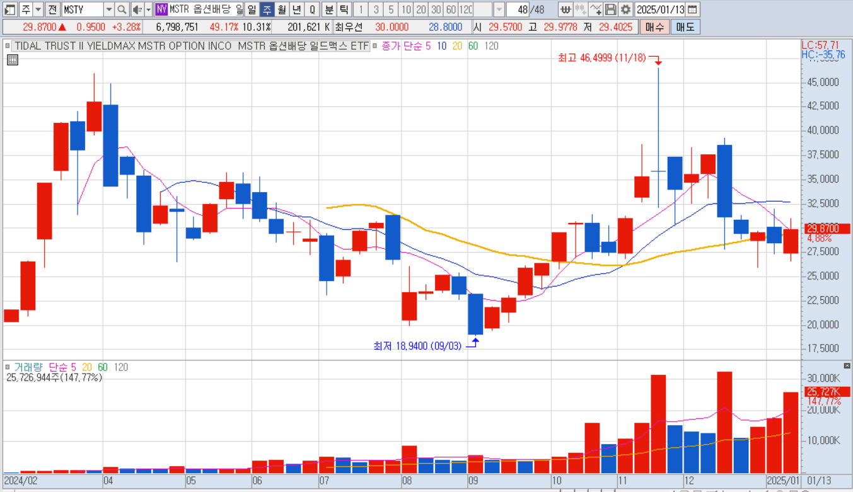853x492 pixels.
Task: Select monthly 월 period button
Action: (x=282, y=9)
